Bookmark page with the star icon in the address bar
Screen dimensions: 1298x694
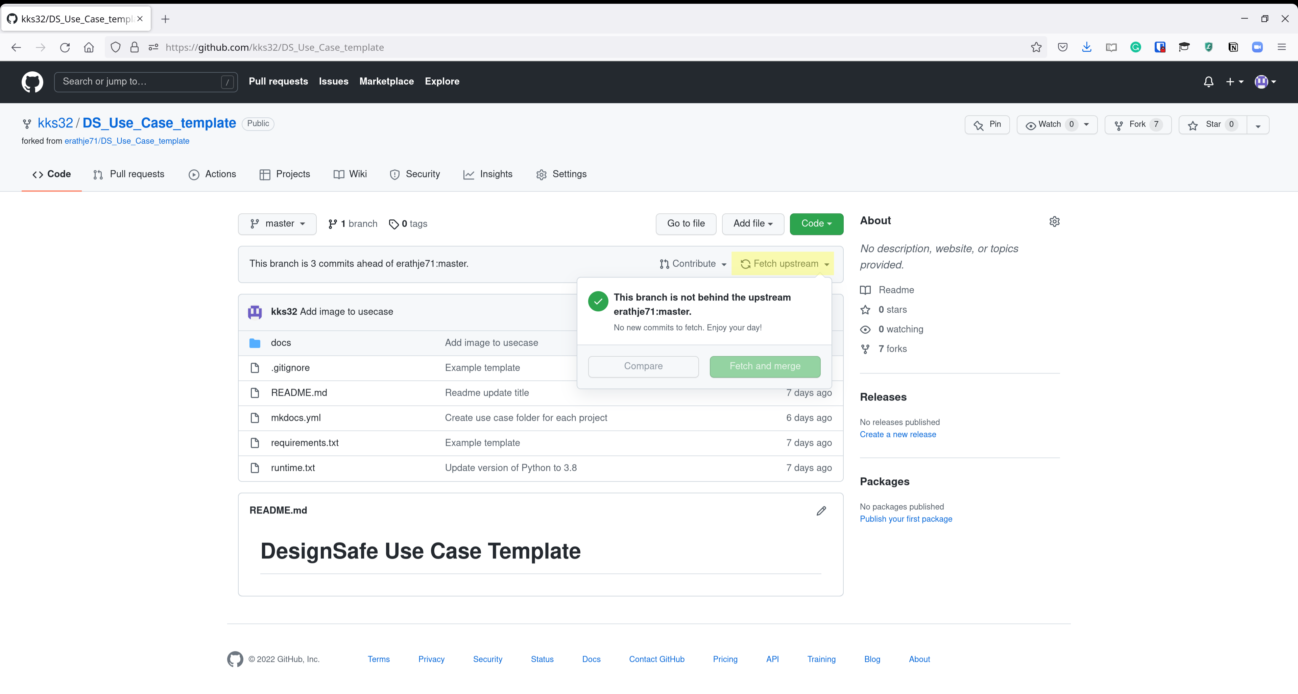pyautogui.click(x=1036, y=47)
